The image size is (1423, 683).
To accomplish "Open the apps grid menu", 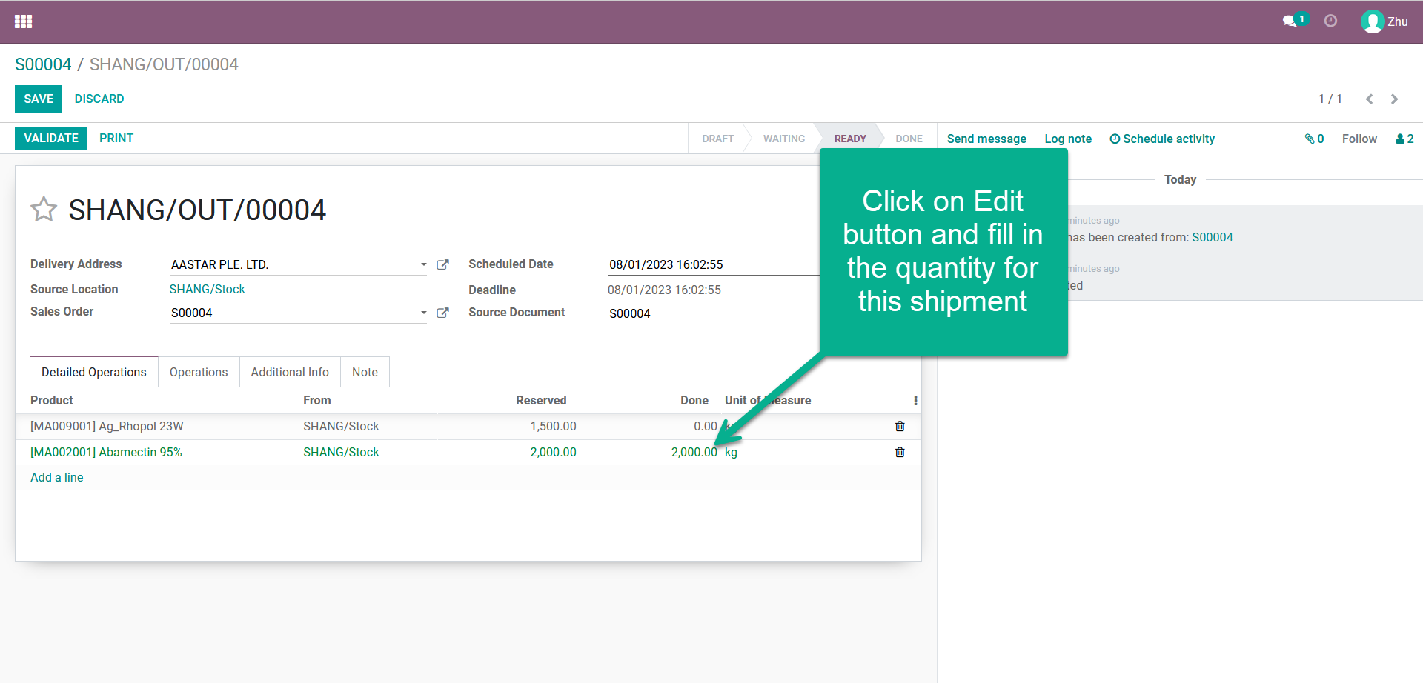I will (23, 21).
